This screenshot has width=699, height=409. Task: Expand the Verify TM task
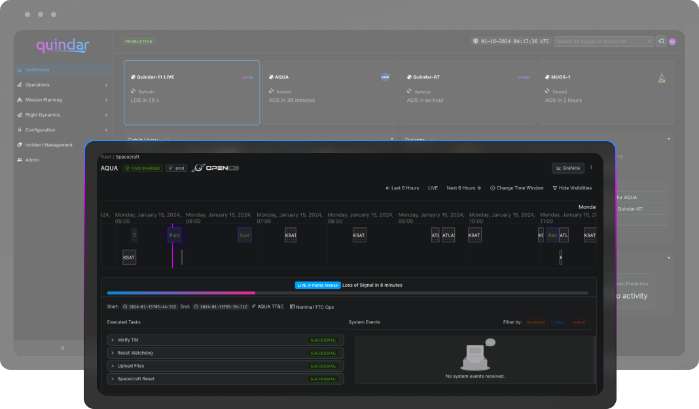coord(226,340)
